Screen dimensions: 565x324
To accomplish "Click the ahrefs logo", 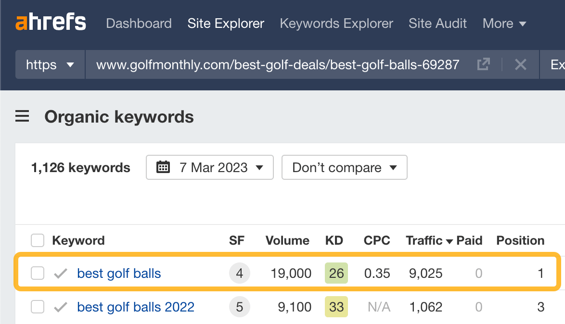I will [51, 22].
